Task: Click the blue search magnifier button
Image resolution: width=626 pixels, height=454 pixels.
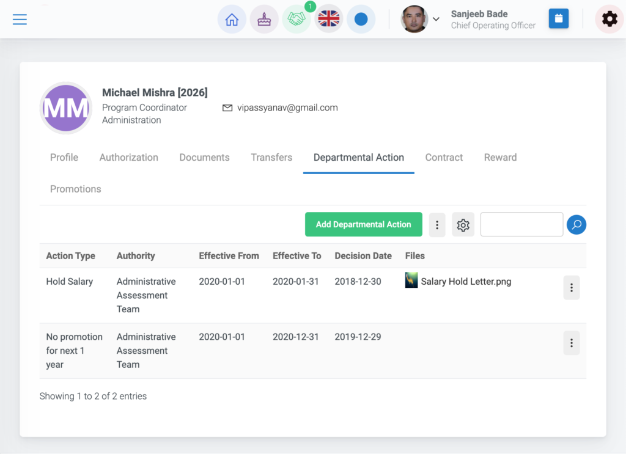Action: pos(576,225)
